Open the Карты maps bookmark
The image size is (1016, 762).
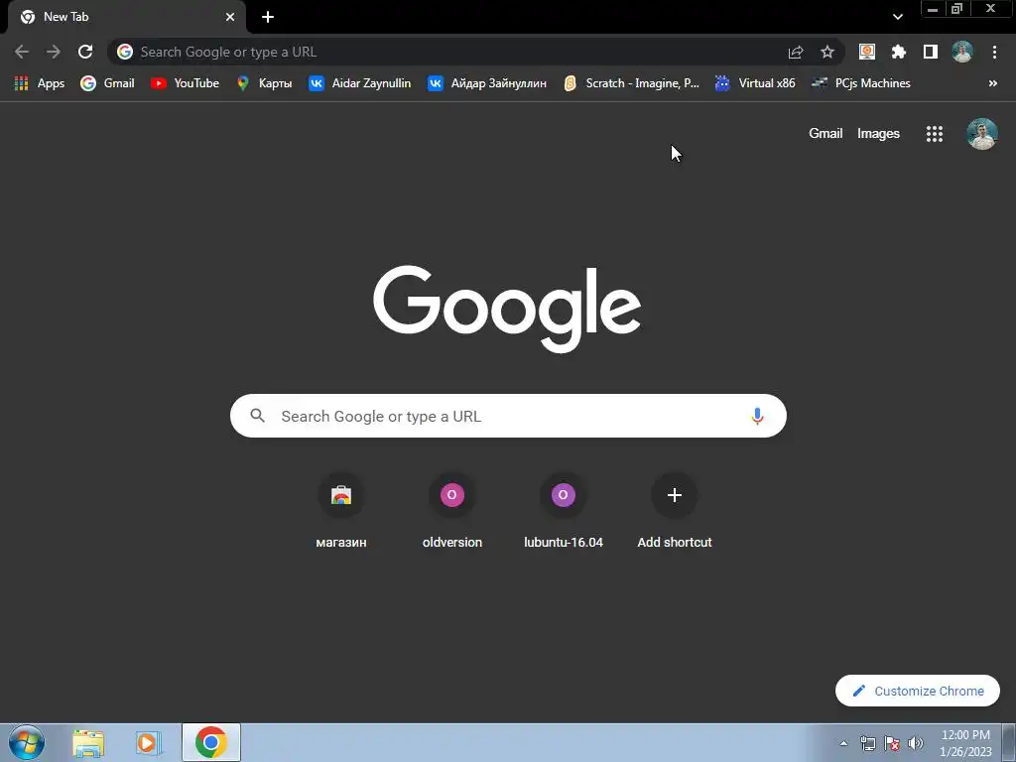coord(264,83)
